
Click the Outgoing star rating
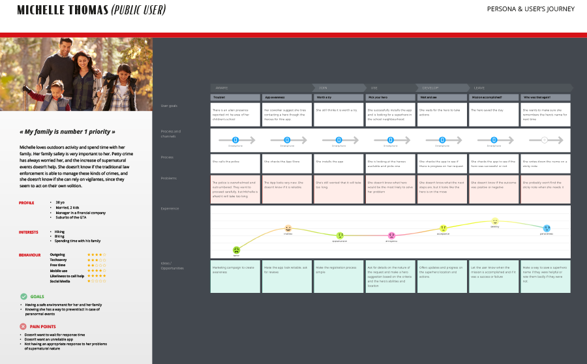tap(97, 254)
